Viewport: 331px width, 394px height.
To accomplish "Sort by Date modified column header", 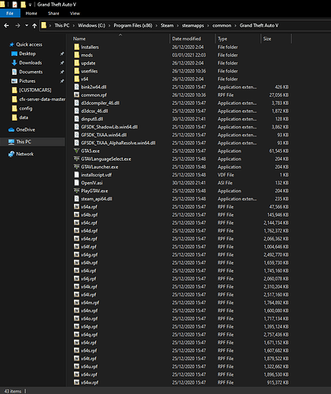I will click(186, 39).
